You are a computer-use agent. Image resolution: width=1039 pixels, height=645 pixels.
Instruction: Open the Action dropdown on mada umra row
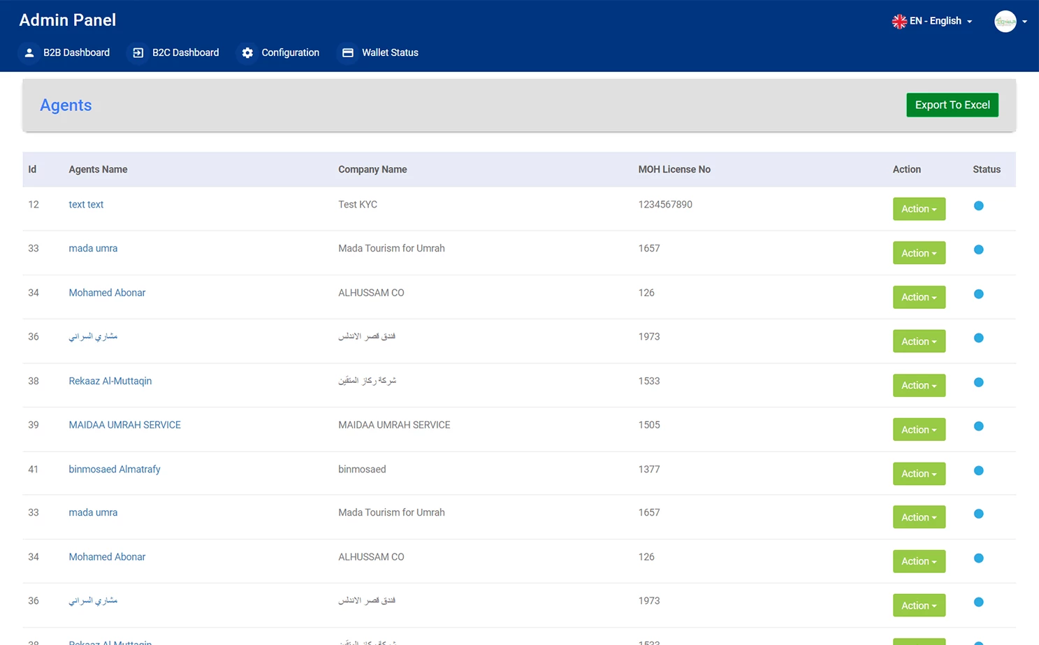[919, 252]
